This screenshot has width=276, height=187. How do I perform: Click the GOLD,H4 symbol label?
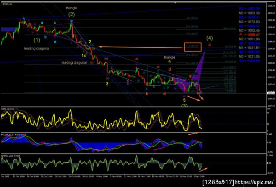[x=6, y=4]
